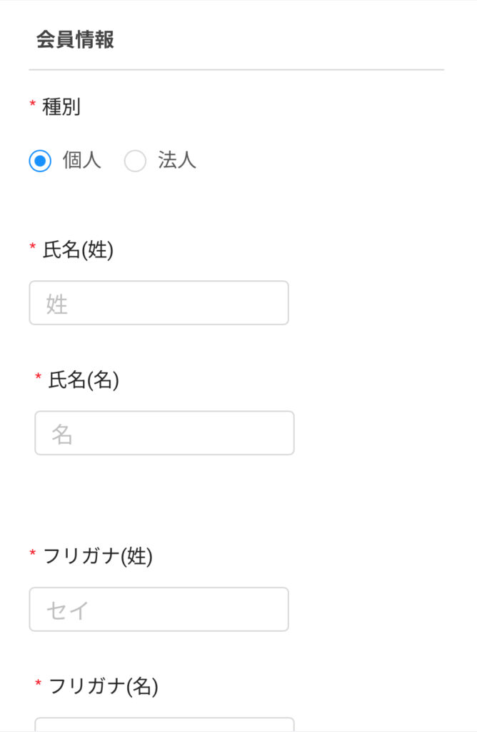Viewport: 477px width, 732px height.
Task: Click the input field below フリガナ(名)
Action: tap(165, 725)
